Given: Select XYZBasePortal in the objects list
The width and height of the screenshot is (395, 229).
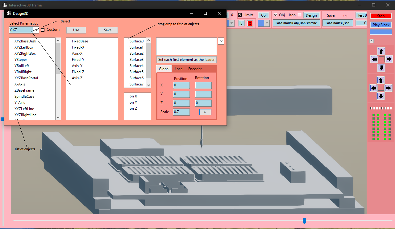Looking at the screenshot, I should (x=26, y=78).
